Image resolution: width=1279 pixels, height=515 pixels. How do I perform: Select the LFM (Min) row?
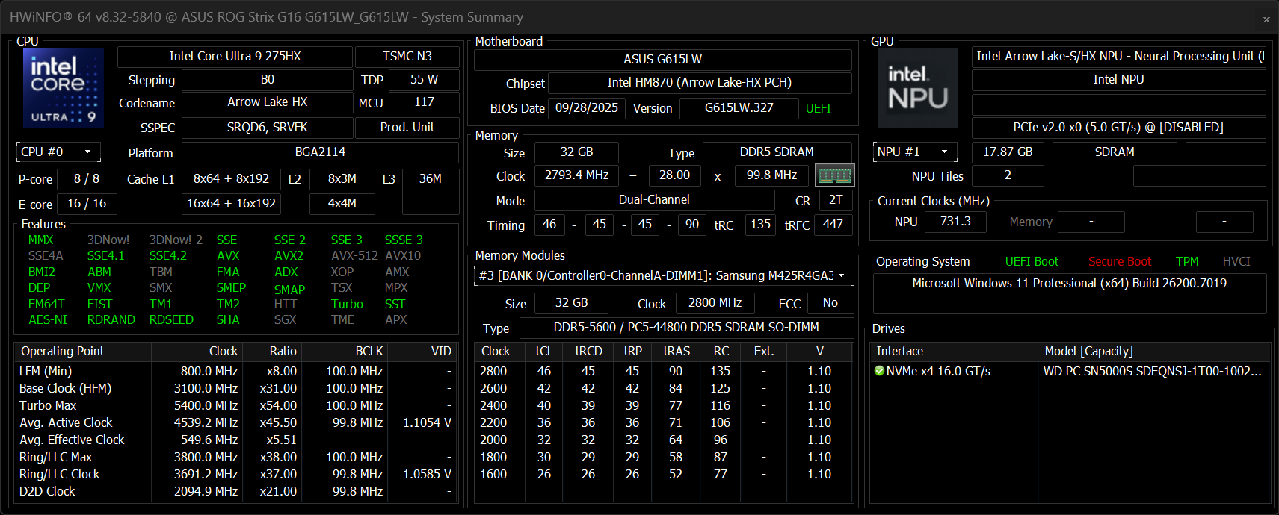235,371
